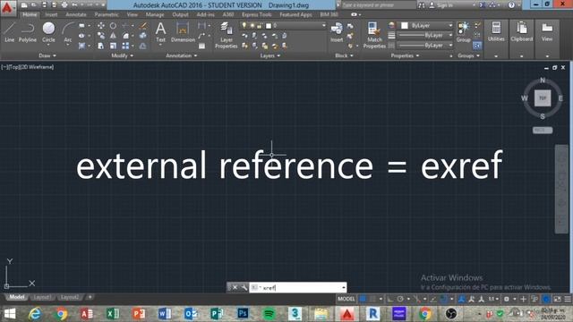The width and height of the screenshot is (573, 322).
Task: Click the MODEL button in status bar
Action: click(346, 299)
